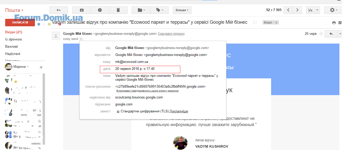Archive this email with archive icon
Image resolution: width=342 pixels, height=150 pixels.
coord(81,10)
